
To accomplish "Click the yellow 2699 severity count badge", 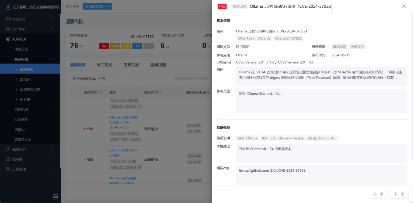I will [x=126, y=46].
